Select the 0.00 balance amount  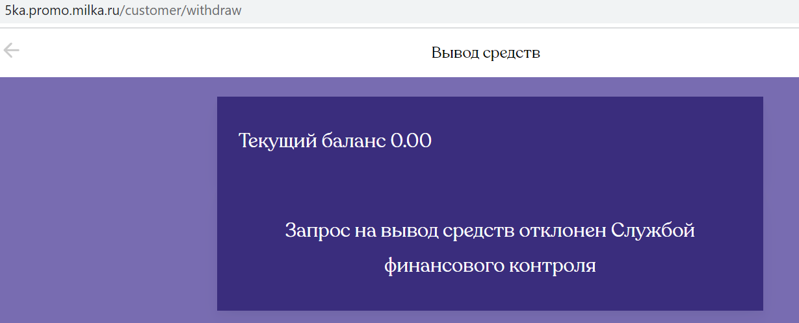click(x=411, y=140)
